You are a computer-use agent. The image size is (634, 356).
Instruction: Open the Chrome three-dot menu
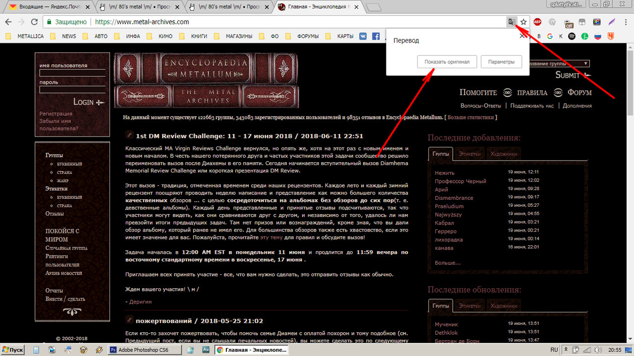click(x=626, y=22)
